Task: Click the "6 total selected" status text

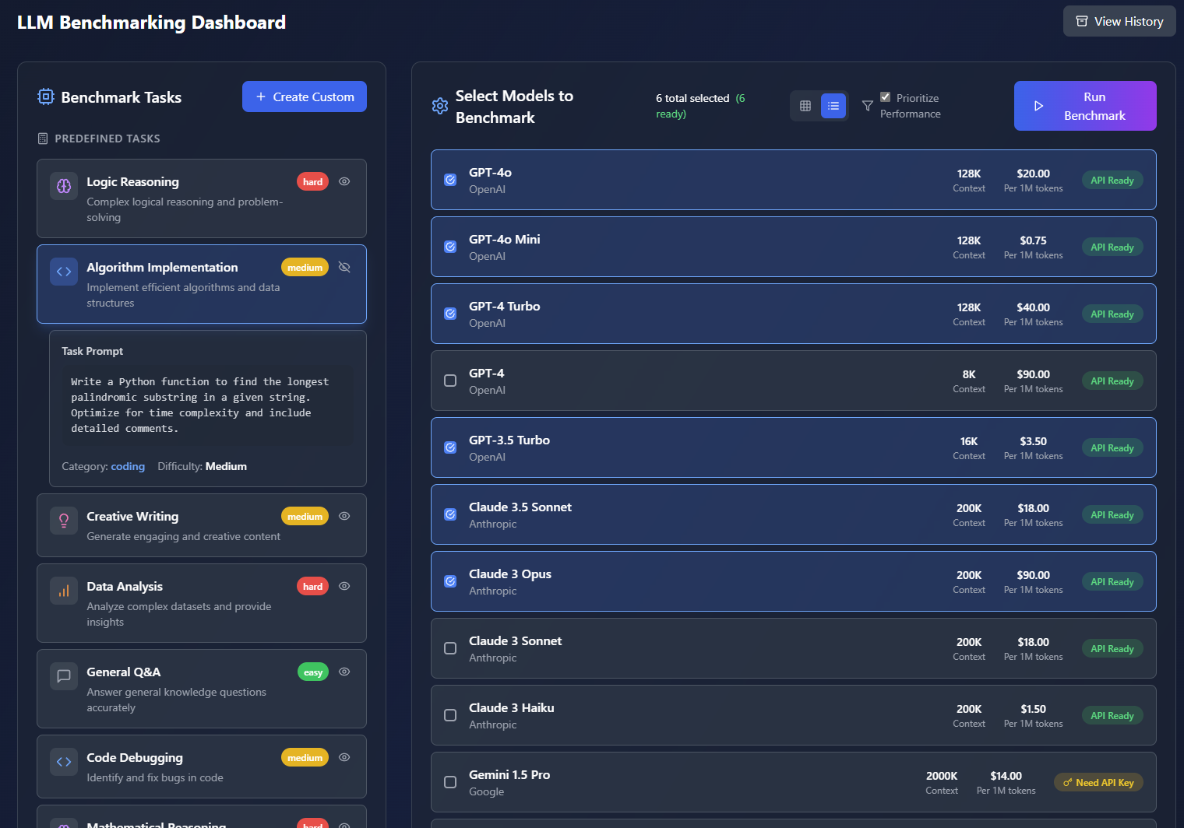Action: click(x=692, y=98)
